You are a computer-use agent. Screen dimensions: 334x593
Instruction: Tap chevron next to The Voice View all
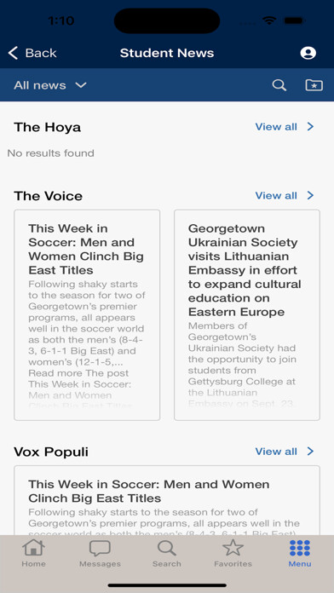310,195
